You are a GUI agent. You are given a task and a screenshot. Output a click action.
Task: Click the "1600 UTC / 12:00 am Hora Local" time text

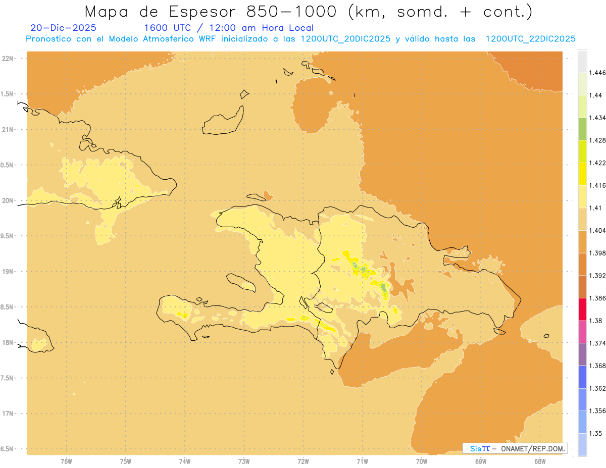[229, 28]
